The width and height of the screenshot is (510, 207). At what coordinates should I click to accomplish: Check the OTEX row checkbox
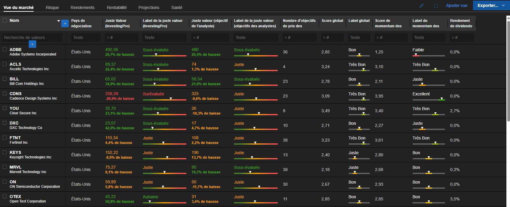pyautogui.click(x=5, y=196)
